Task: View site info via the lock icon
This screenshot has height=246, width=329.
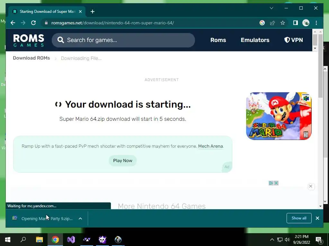Action: click(x=46, y=23)
